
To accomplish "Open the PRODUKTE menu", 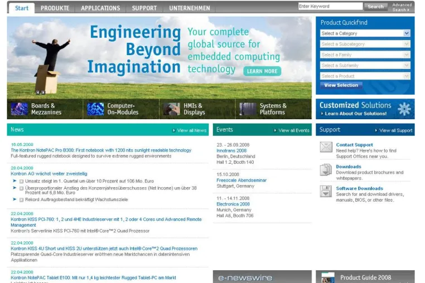I will [55, 8].
